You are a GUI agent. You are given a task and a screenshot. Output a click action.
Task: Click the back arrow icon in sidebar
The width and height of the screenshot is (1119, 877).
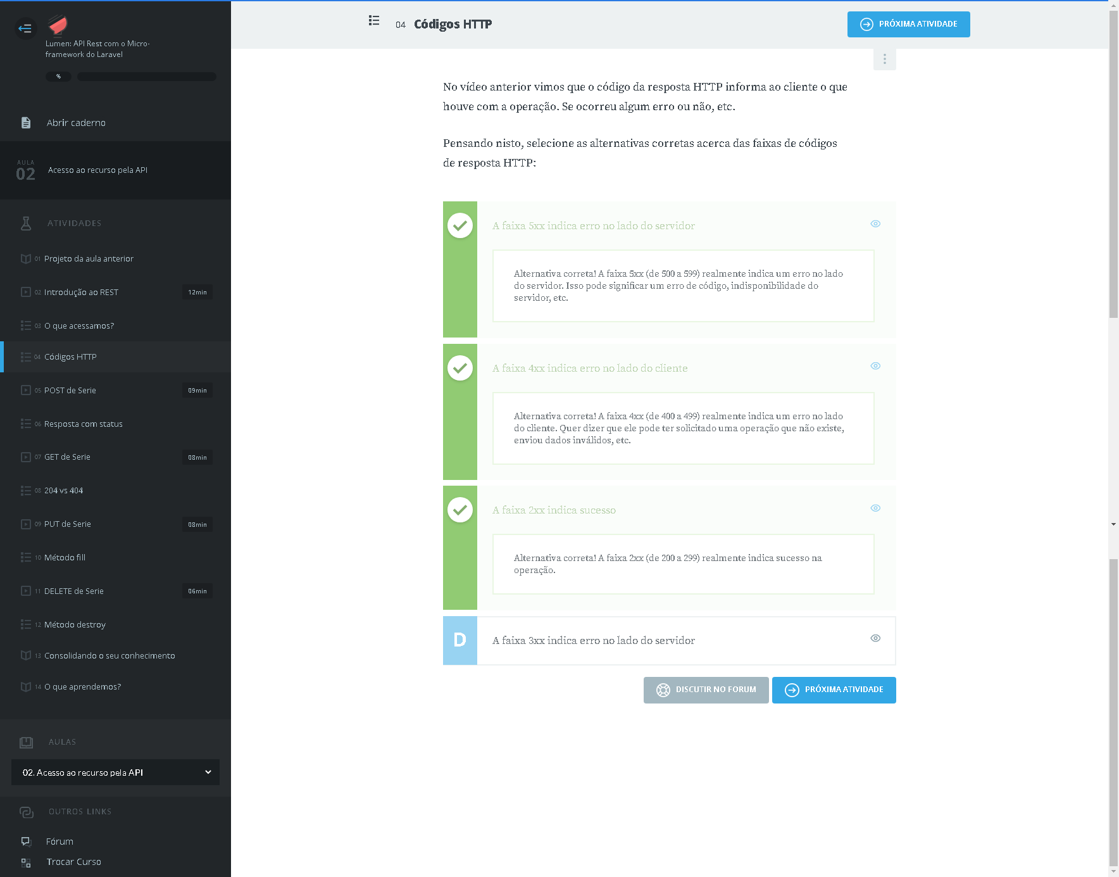pyautogui.click(x=25, y=28)
